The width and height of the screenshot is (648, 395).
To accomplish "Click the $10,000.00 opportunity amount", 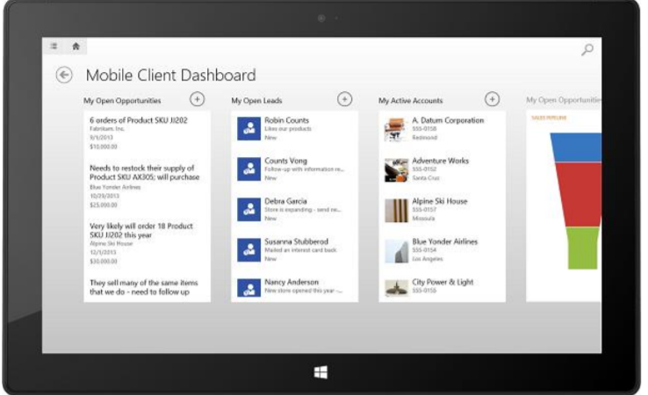I will pos(104,147).
